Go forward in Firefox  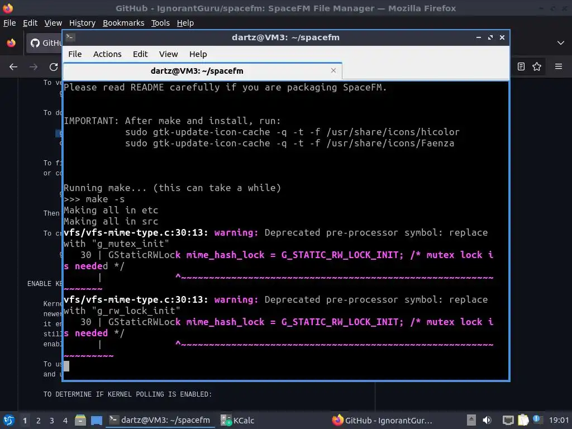tap(34, 67)
